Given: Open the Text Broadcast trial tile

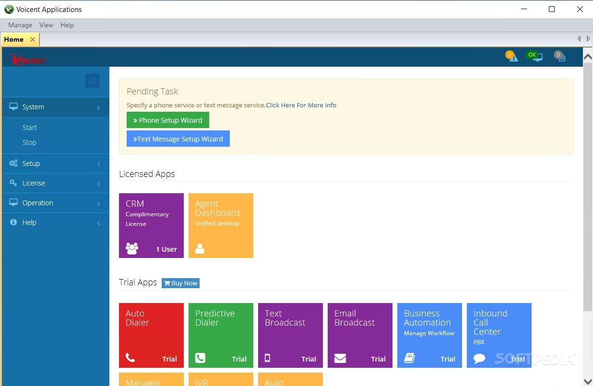Looking at the screenshot, I should coord(290,335).
